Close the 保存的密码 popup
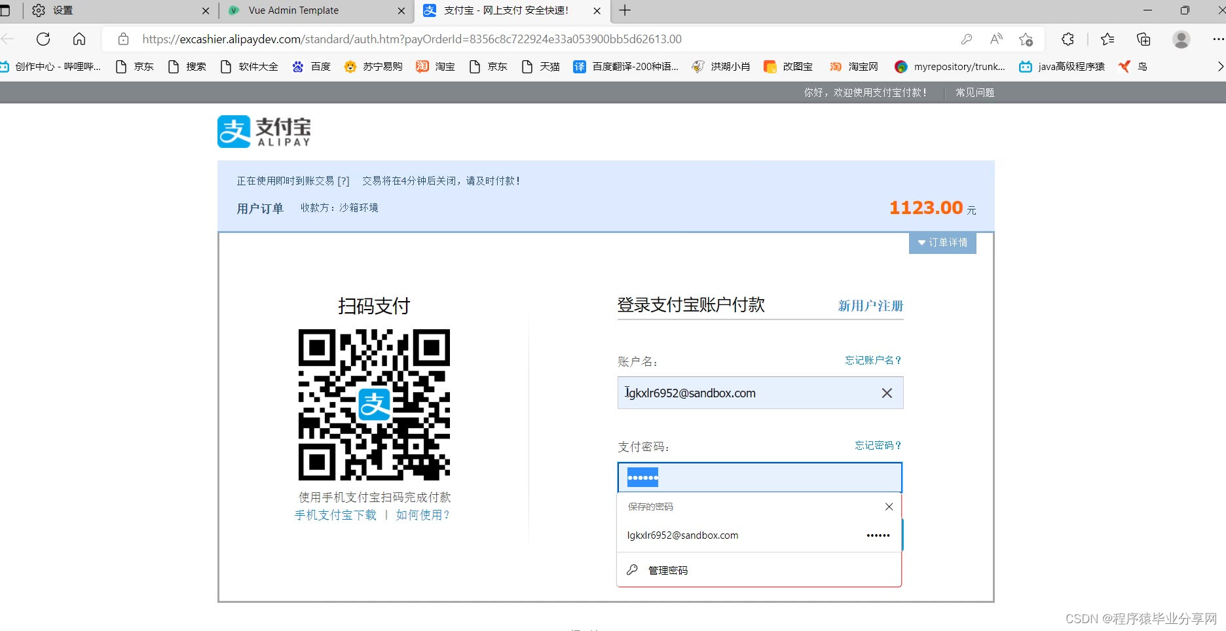The height and width of the screenshot is (631, 1226). tap(889, 507)
